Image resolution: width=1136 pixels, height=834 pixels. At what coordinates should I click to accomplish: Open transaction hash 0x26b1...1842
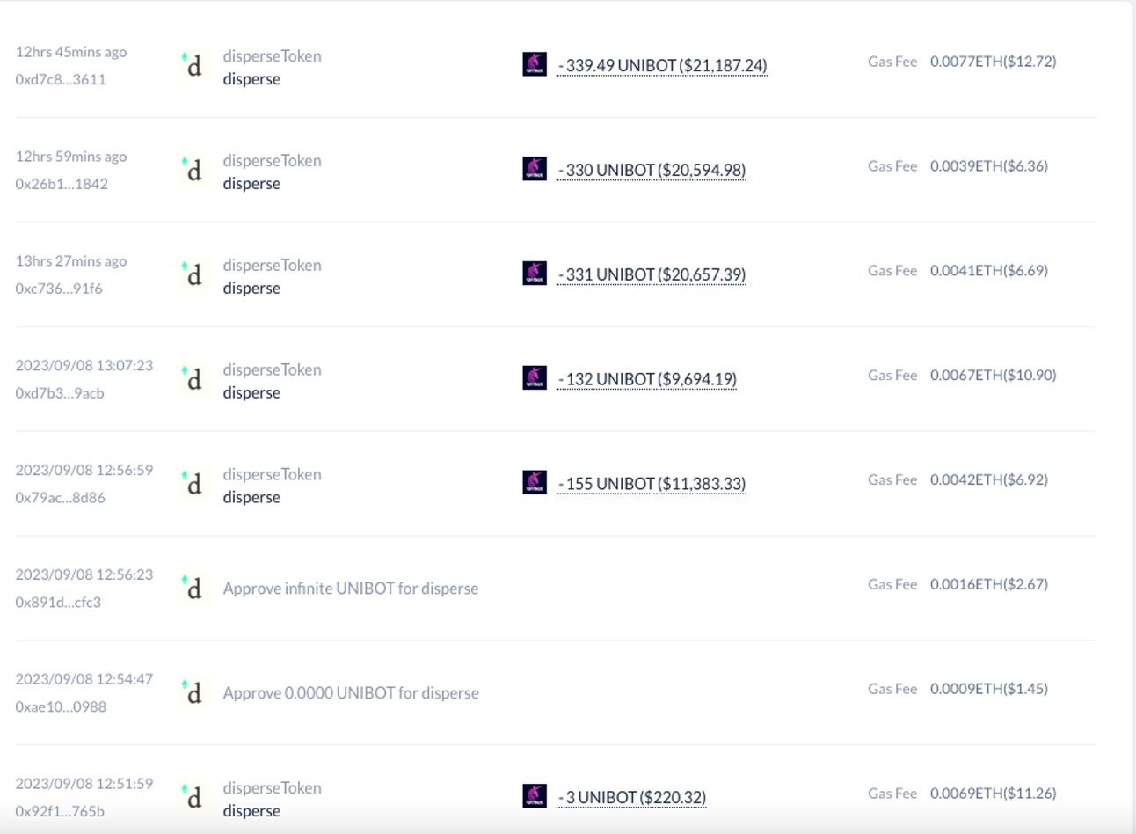point(62,184)
